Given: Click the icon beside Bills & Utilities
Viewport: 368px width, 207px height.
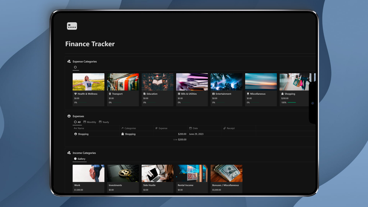Looking at the screenshot, I should [x=179, y=94].
